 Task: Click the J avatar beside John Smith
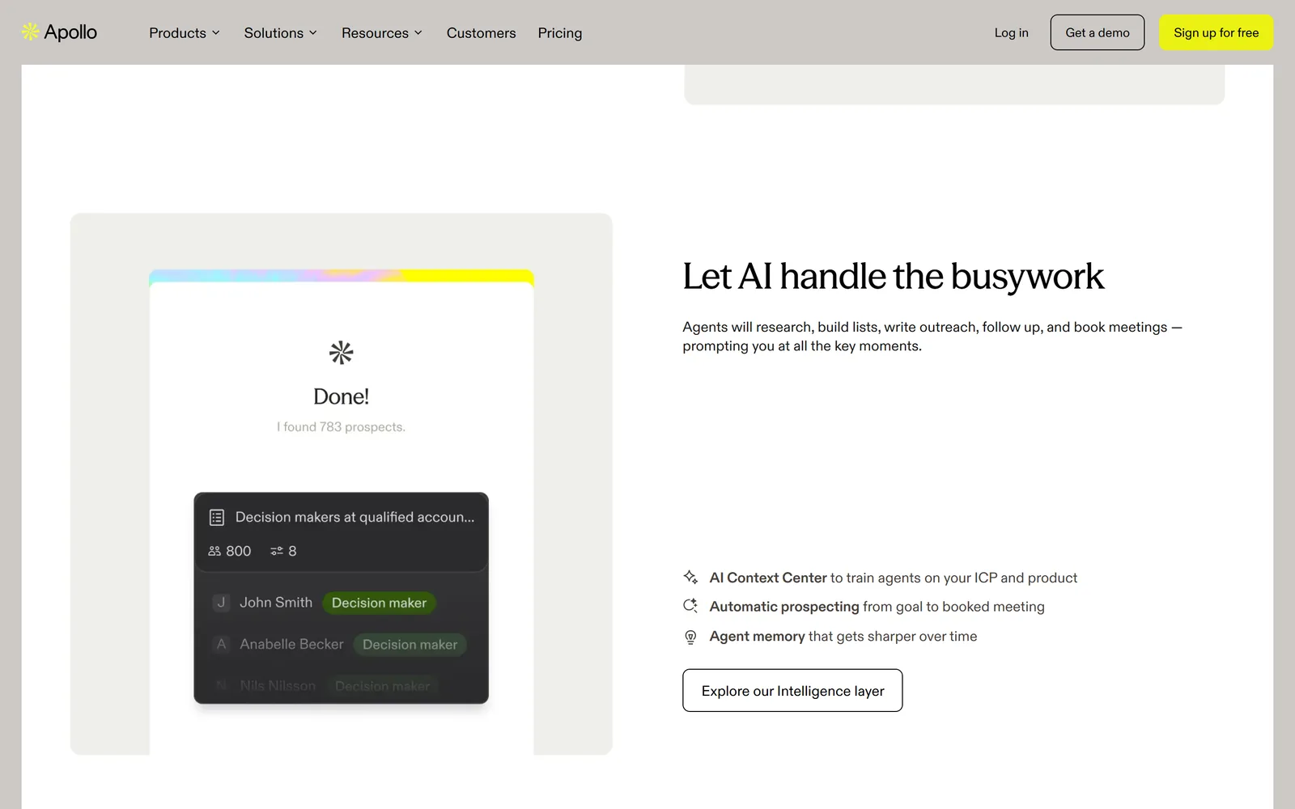(221, 603)
